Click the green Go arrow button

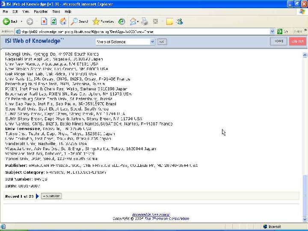tap(279, 32)
